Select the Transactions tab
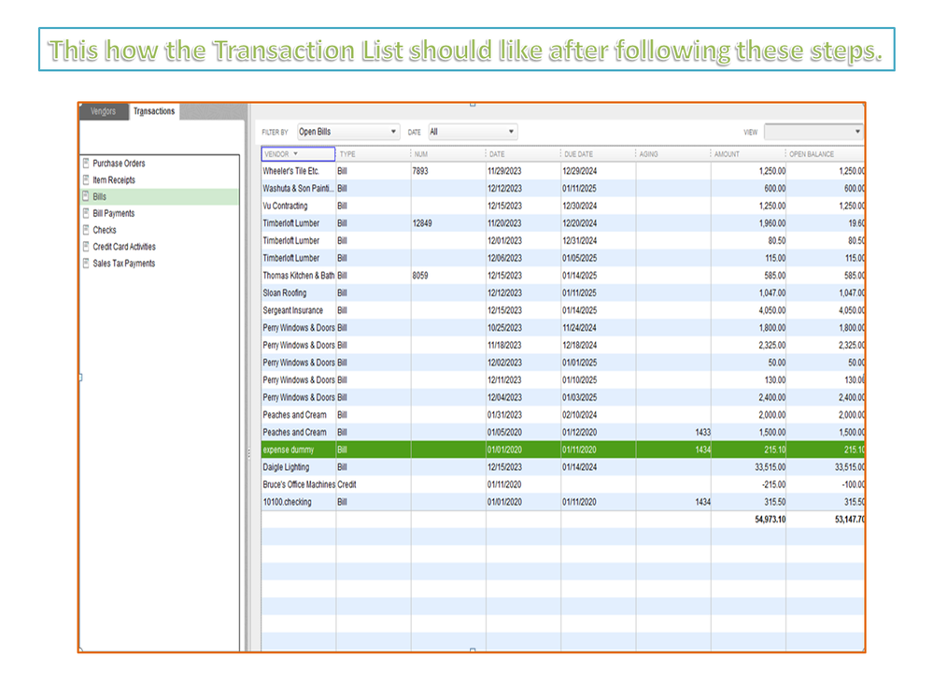The height and width of the screenshot is (700, 933). click(x=154, y=111)
